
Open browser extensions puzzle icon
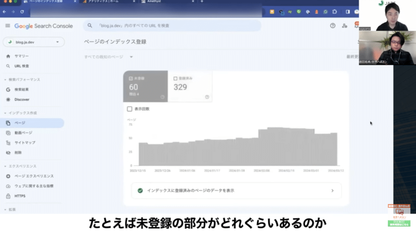tap(335, 12)
